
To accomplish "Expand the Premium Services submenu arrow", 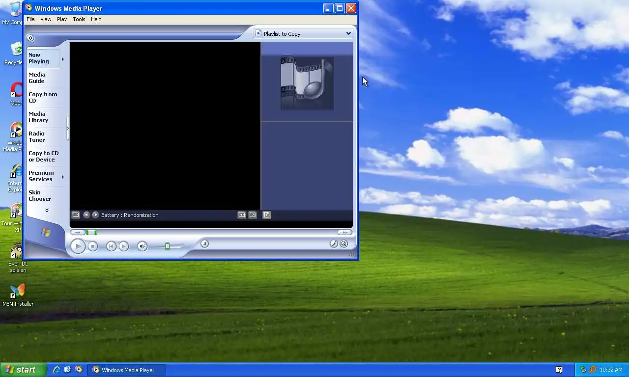I will (x=62, y=177).
